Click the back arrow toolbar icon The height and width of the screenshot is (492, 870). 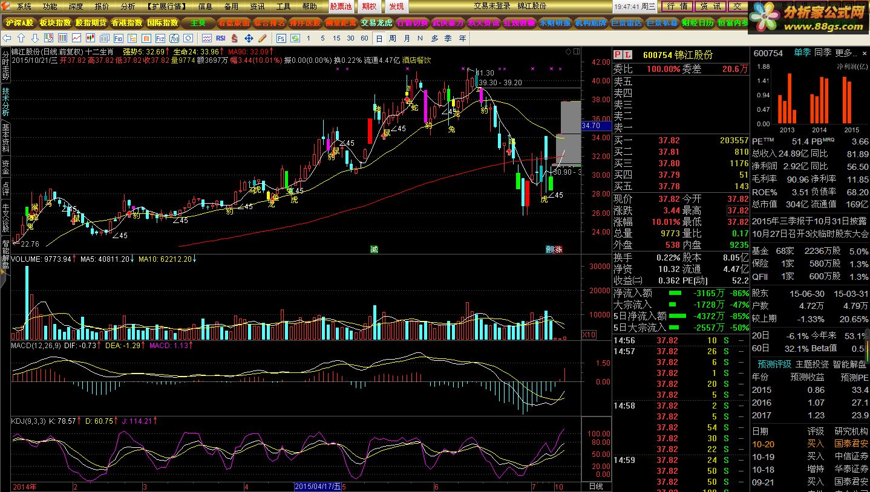tap(7, 38)
